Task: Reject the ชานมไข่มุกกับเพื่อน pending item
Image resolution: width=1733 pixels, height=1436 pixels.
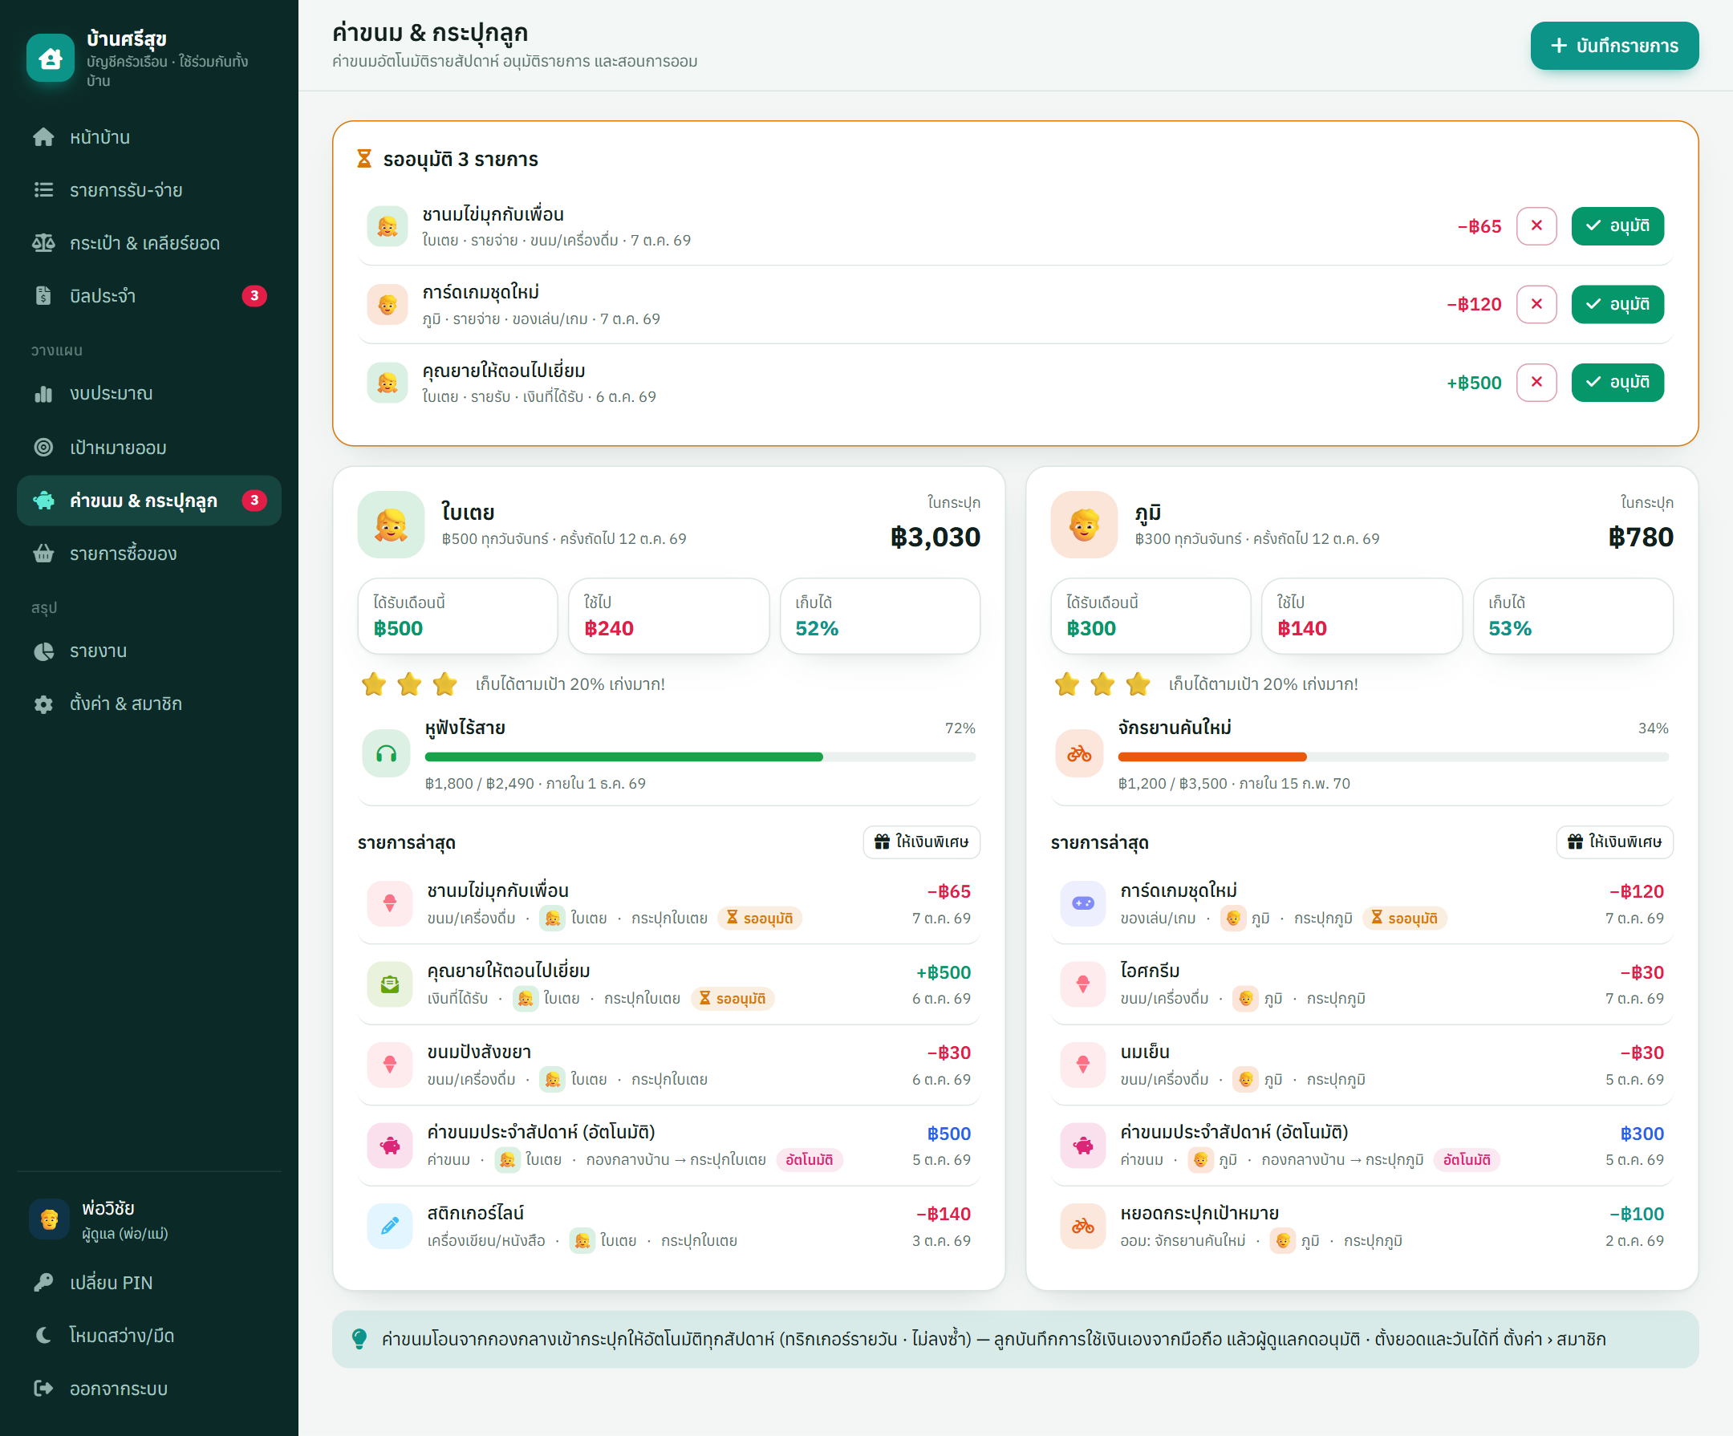Action: point(1536,226)
